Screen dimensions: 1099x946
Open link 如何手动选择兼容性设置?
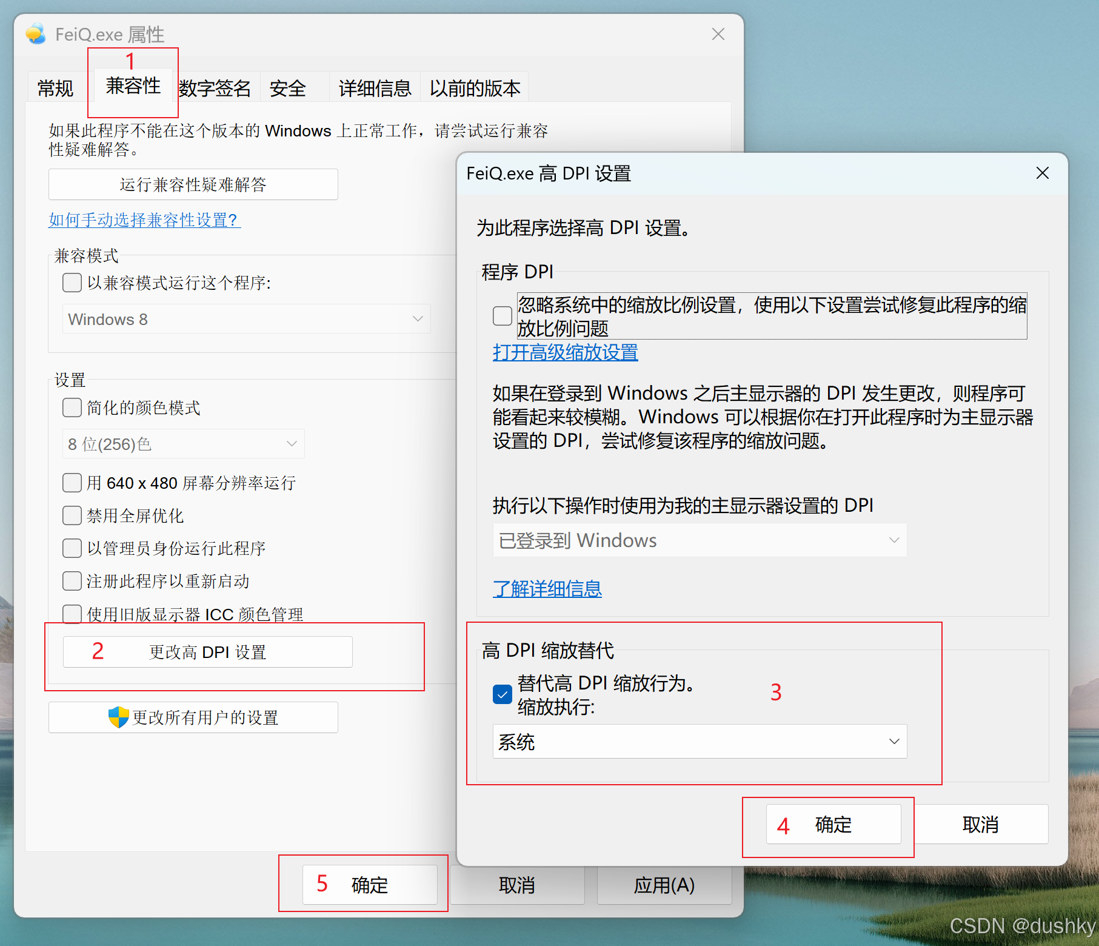[x=145, y=220]
